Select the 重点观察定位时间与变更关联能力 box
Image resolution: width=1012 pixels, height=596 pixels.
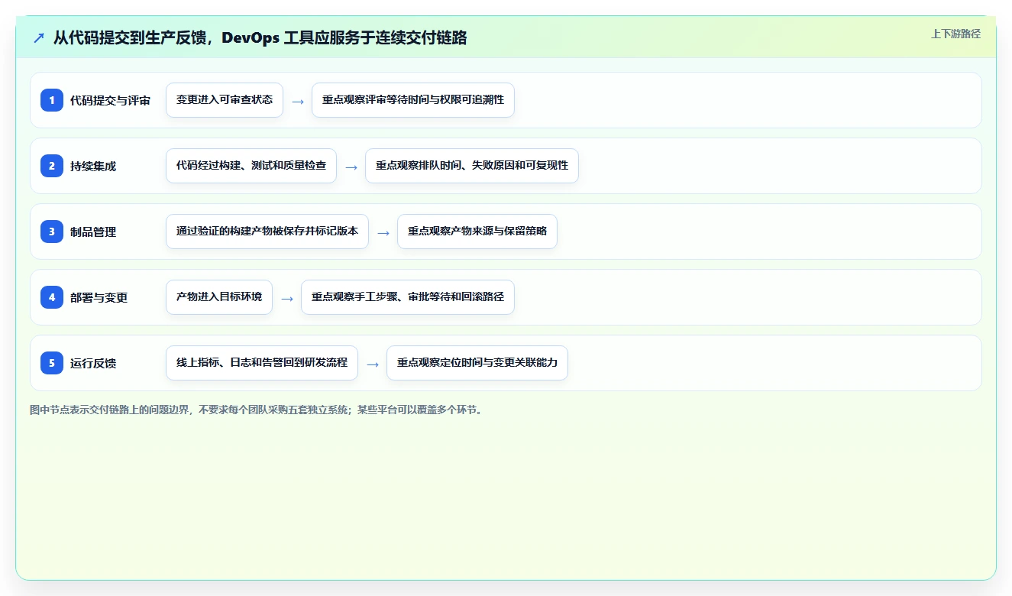click(x=477, y=363)
